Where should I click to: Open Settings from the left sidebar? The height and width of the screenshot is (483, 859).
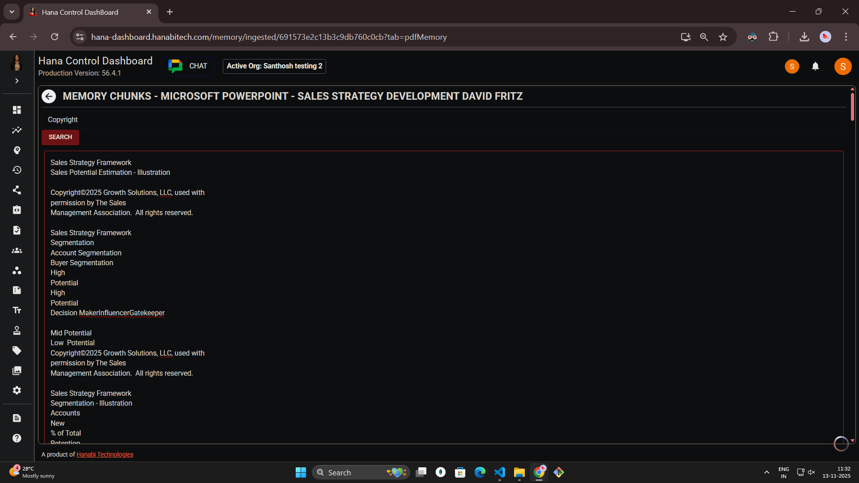point(17,390)
